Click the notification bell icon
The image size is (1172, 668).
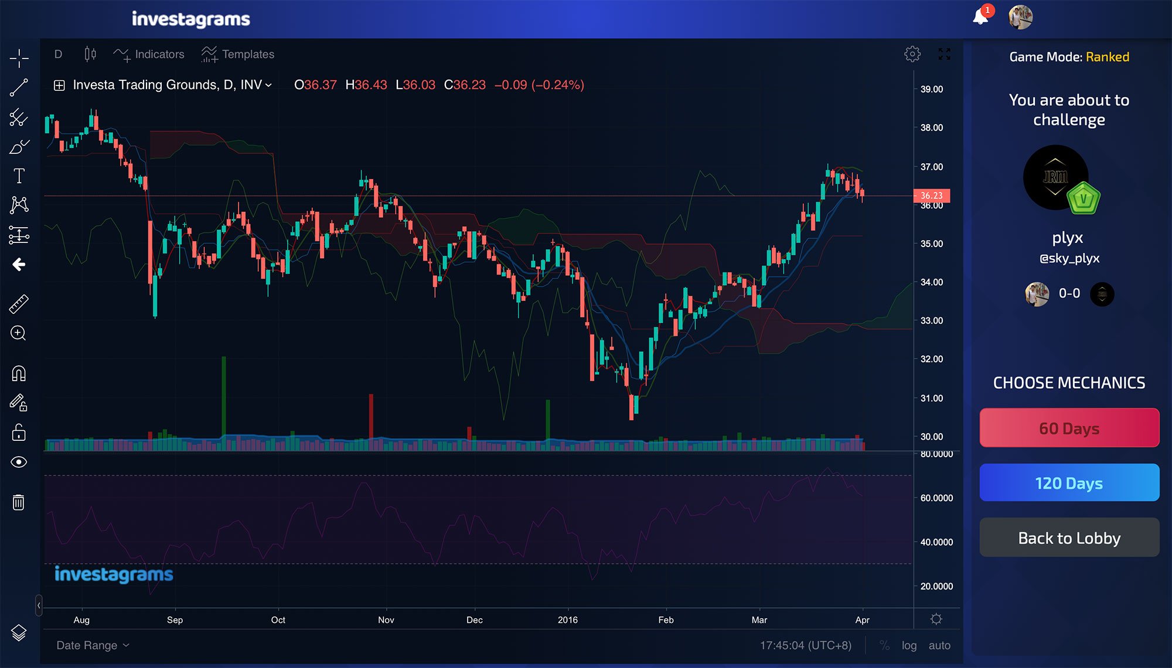point(980,17)
